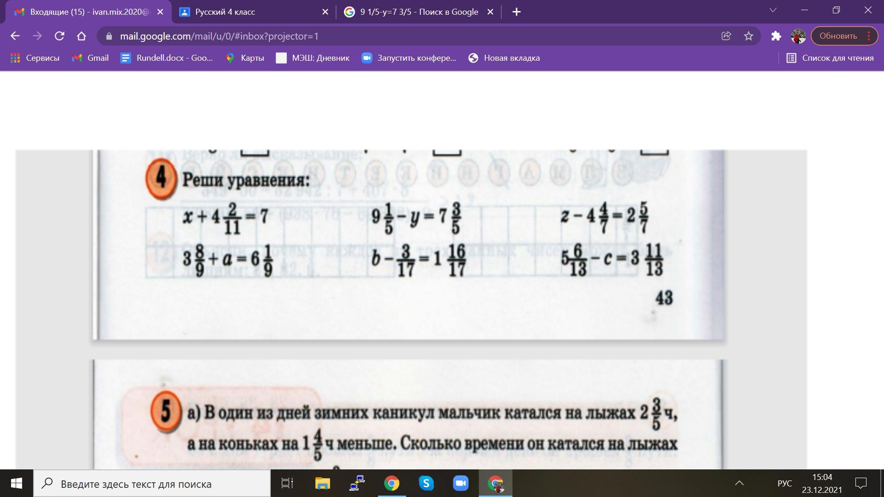
Task: Click the Обновить update button
Action: (x=838, y=36)
